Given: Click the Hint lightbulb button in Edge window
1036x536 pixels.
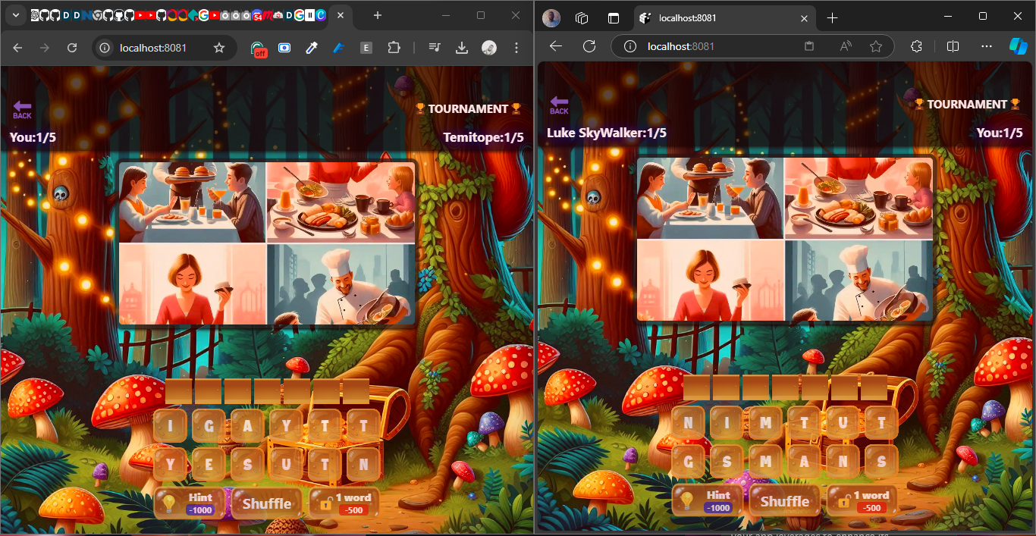Looking at the screenshot, I should point(708,501).
